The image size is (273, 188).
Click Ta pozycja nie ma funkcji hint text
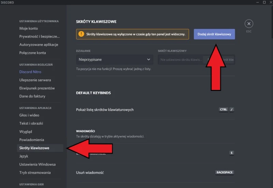(x=114, y=69)
